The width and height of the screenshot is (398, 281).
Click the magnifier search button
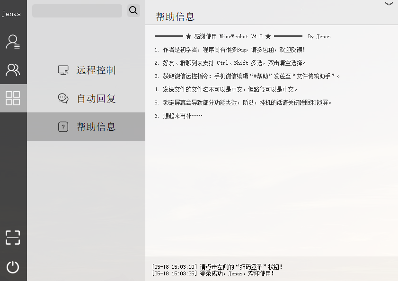point(133,10)
